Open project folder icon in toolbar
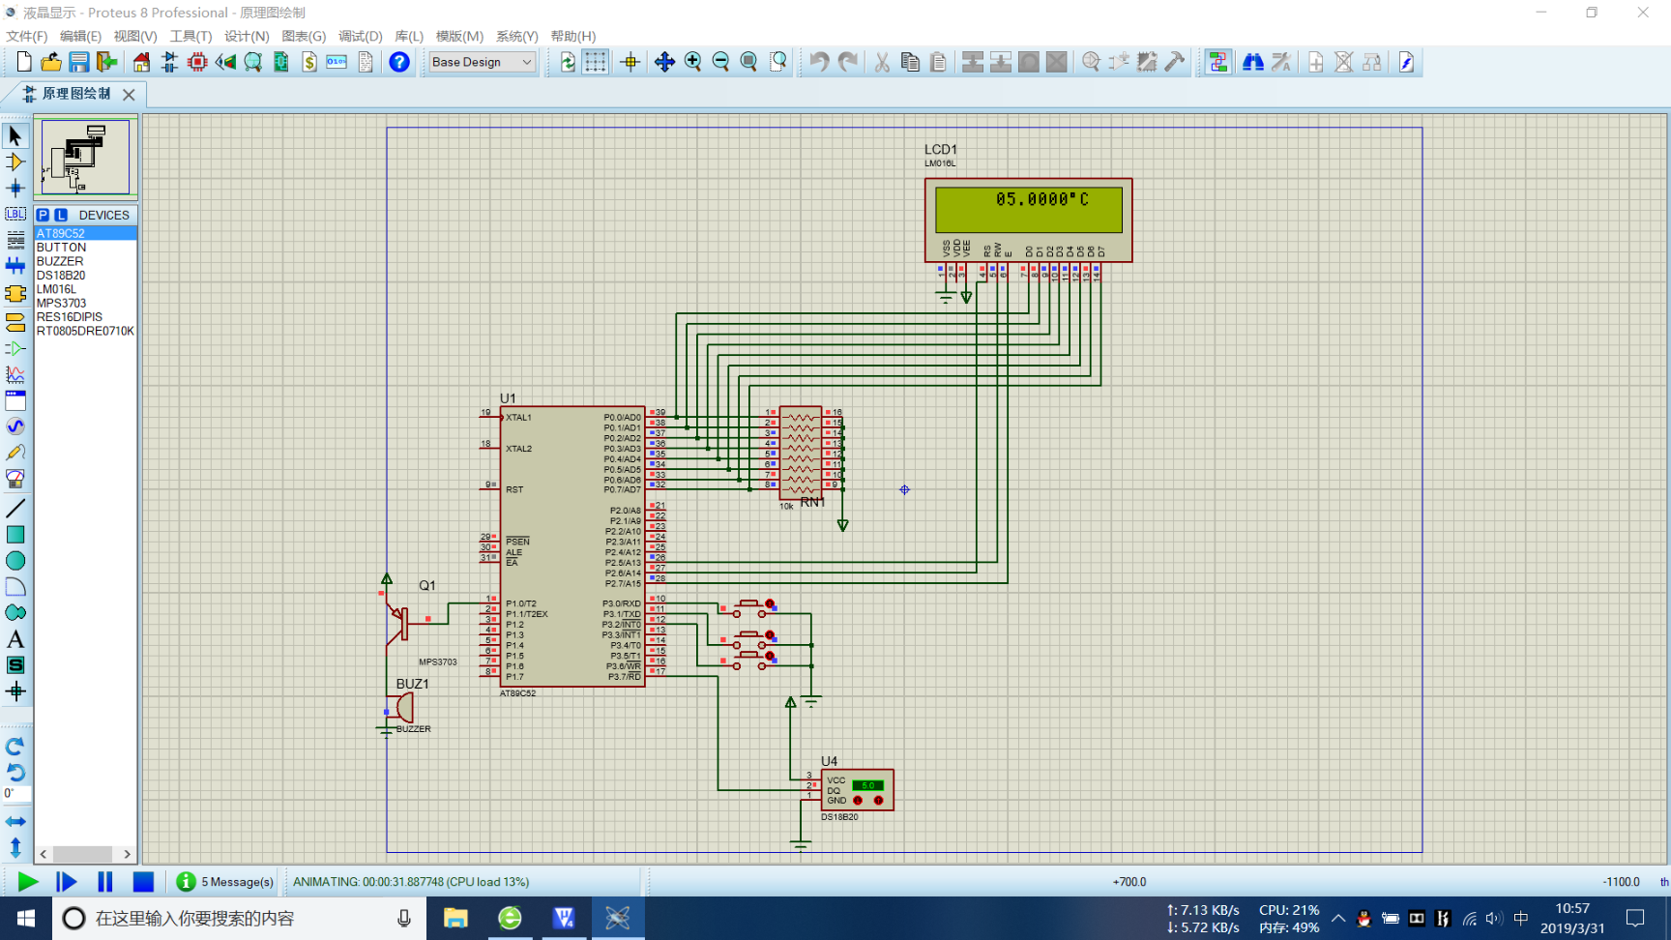Image resolution: width=1671 pixels, height=940 pixels. [x=51, y=62]
